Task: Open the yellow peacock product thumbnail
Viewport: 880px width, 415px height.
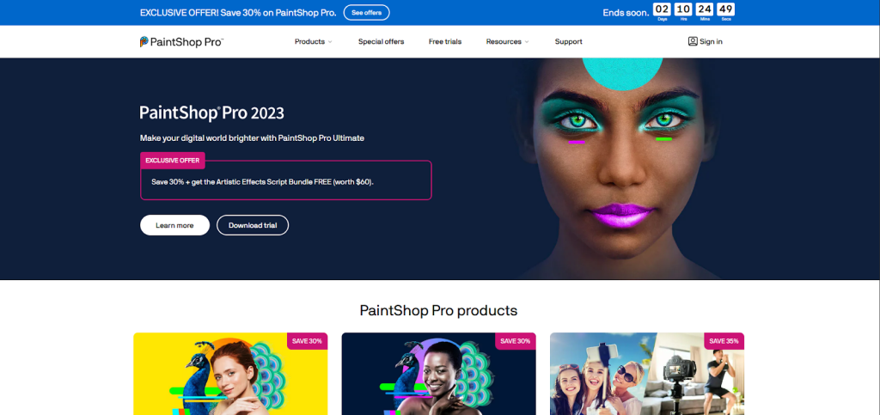Action: (230, 374)
